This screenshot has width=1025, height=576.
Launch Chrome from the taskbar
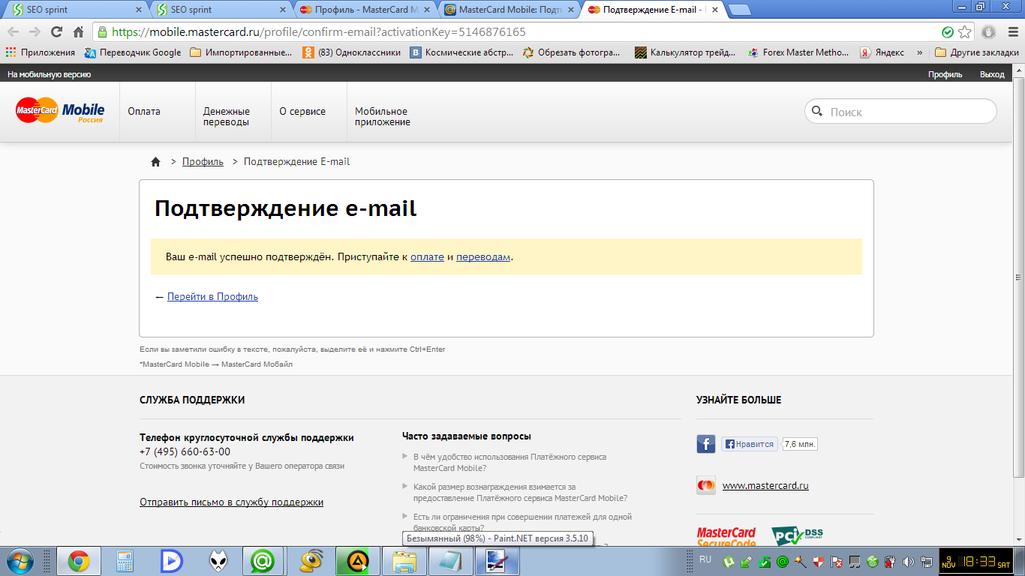pos(79,561)
